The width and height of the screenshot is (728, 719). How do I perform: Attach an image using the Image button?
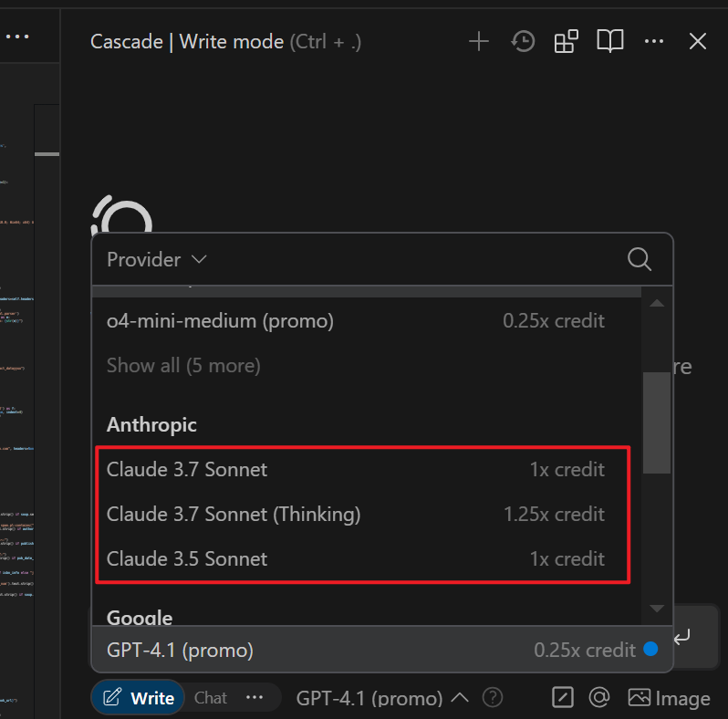(669, 698)
